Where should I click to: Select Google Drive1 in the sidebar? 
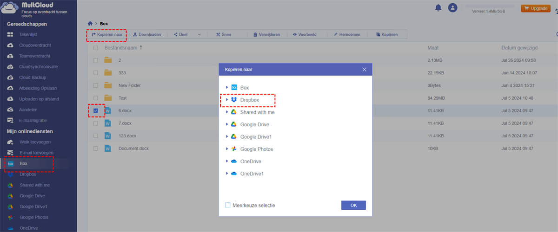[33, 206]
